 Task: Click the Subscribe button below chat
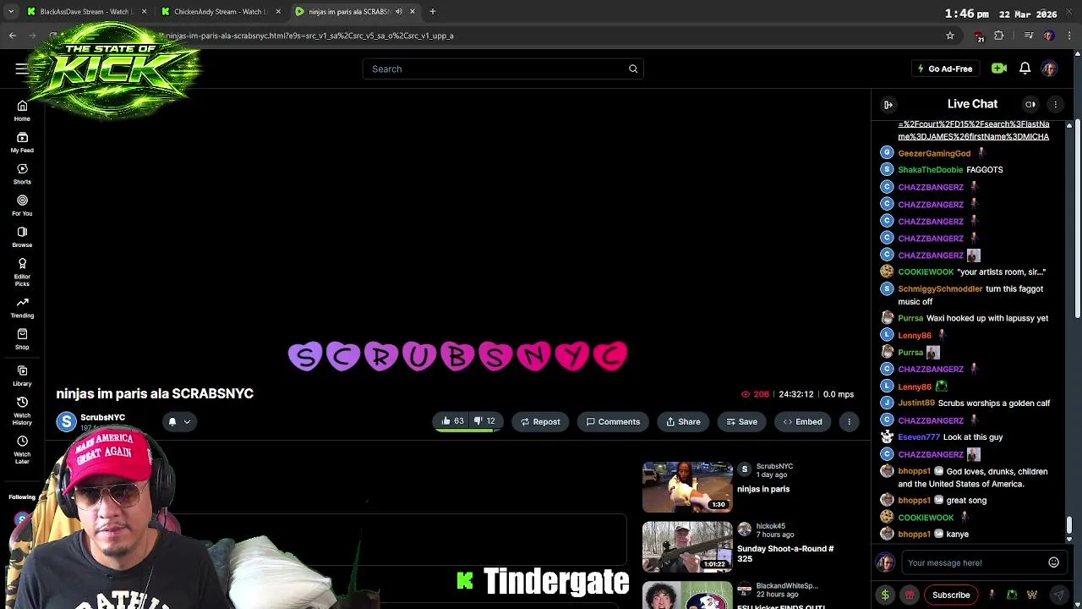tap(951, 595)
